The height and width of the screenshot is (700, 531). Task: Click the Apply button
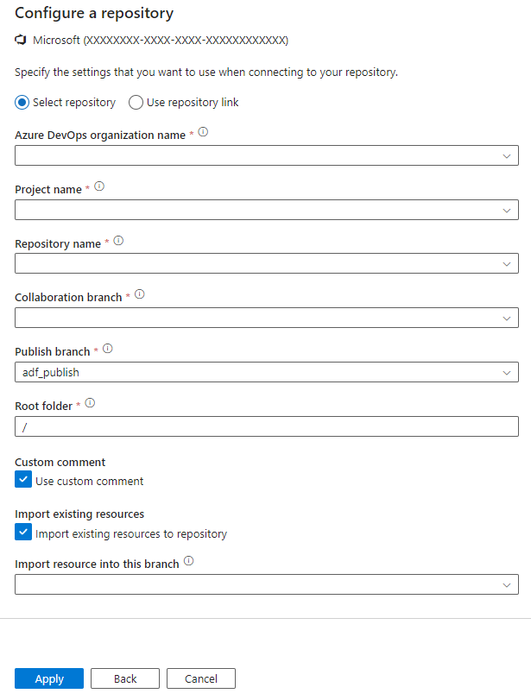[x=49, y=678]
